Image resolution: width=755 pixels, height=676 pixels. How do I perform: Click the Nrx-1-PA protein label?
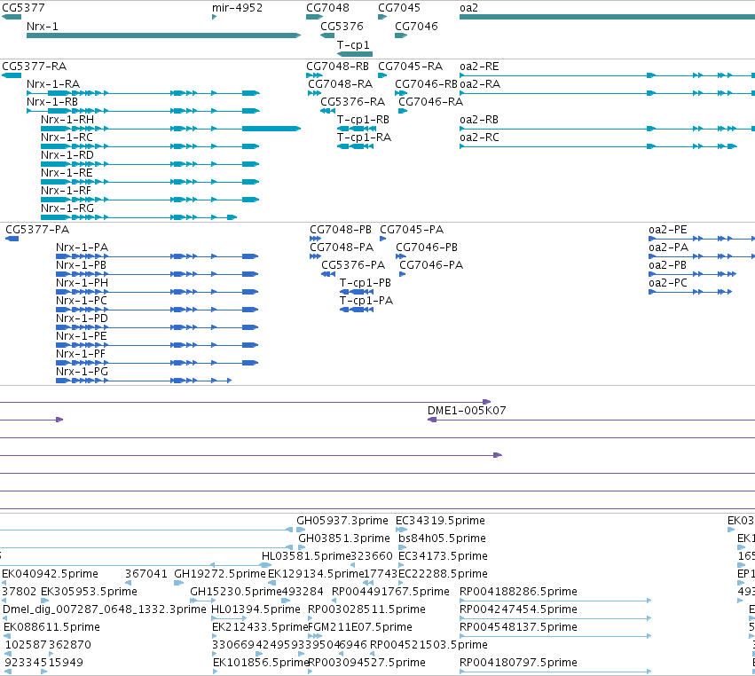(83, 248)
